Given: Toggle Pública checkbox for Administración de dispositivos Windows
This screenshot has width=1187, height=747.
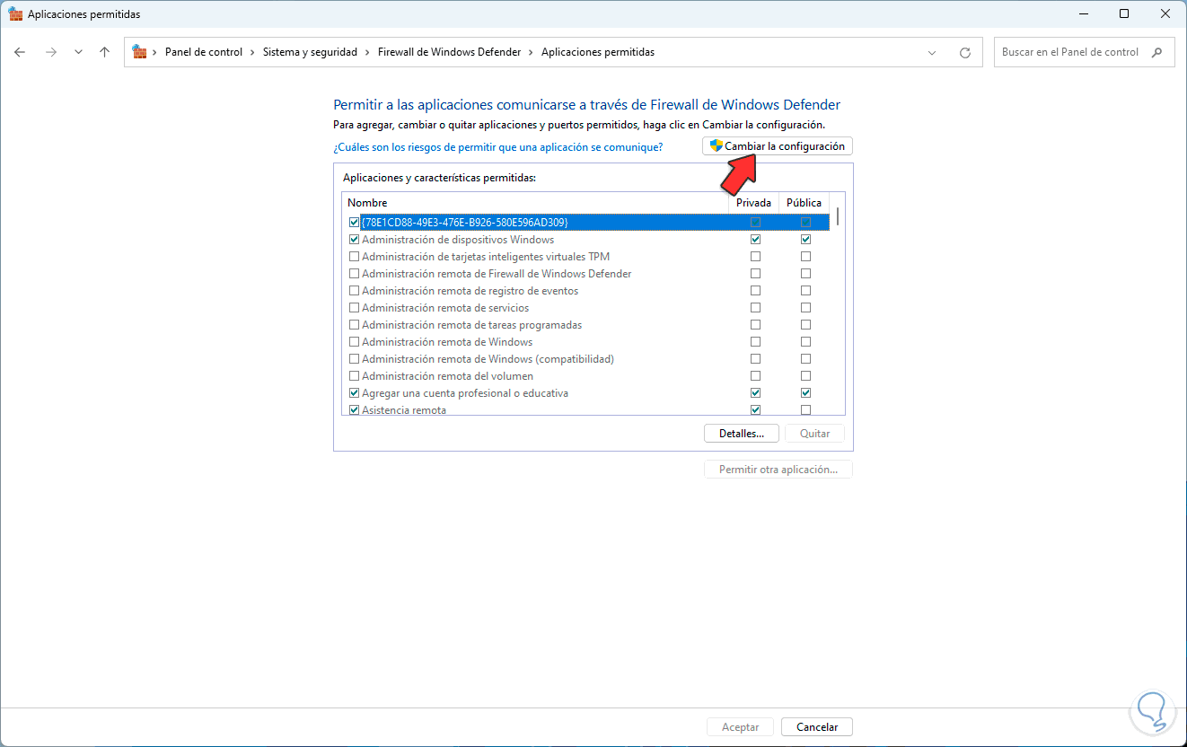Looking at the screenshot, I should [805, 240].
